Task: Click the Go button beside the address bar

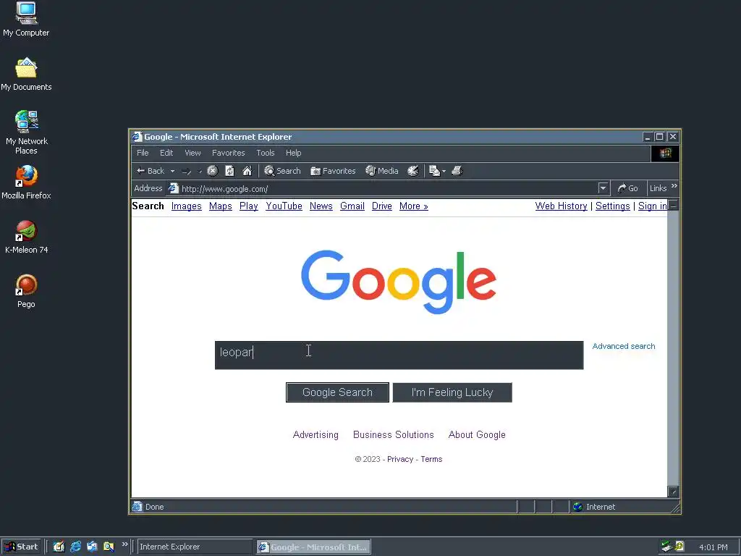Action: [x=628, y=188]
